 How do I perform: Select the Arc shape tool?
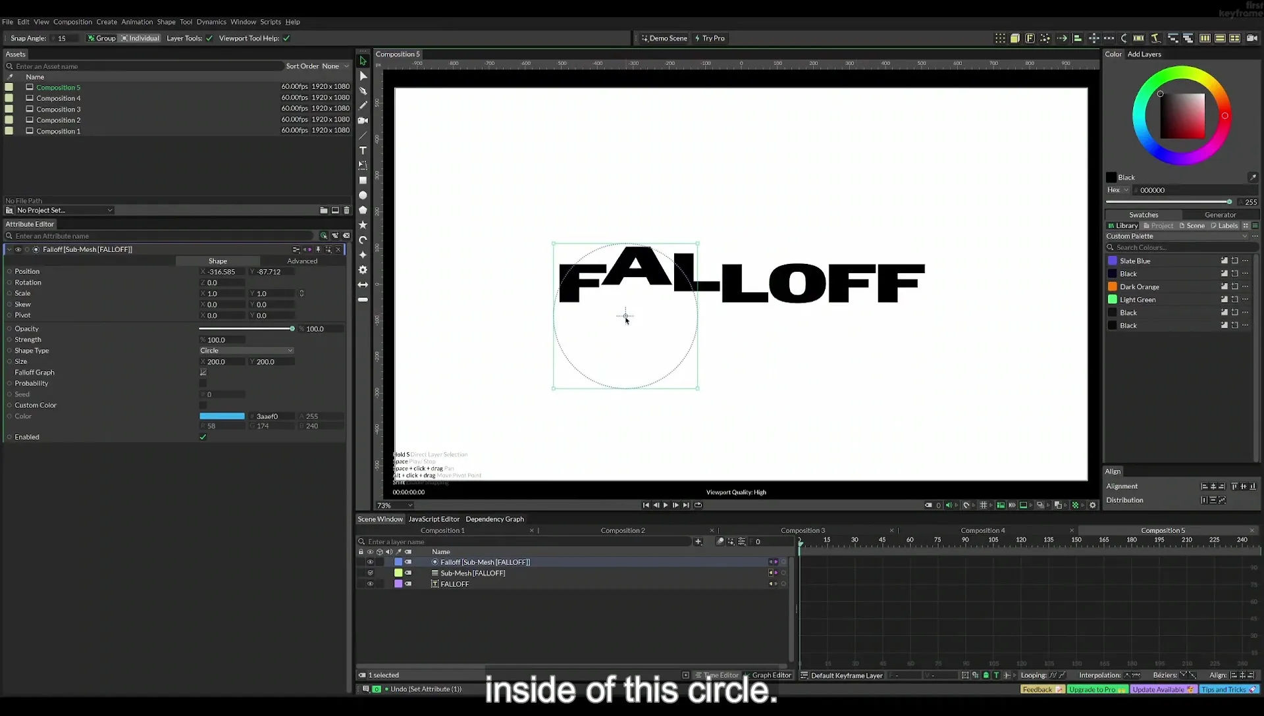(363, 240)
